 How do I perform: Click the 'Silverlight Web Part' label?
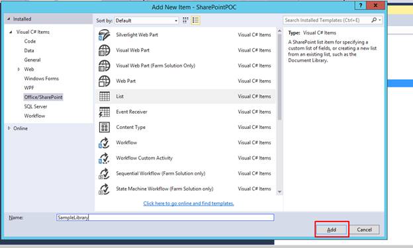click(137, 35)
